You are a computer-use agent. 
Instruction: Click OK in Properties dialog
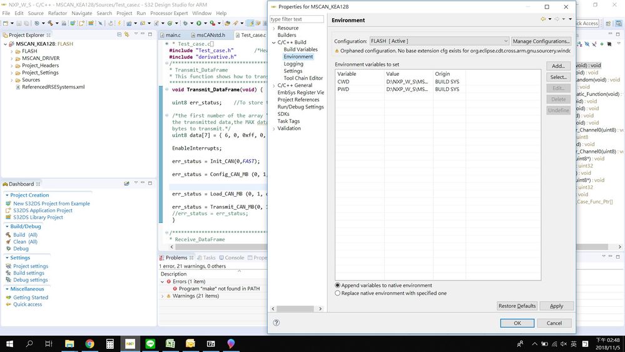[517, 323]
